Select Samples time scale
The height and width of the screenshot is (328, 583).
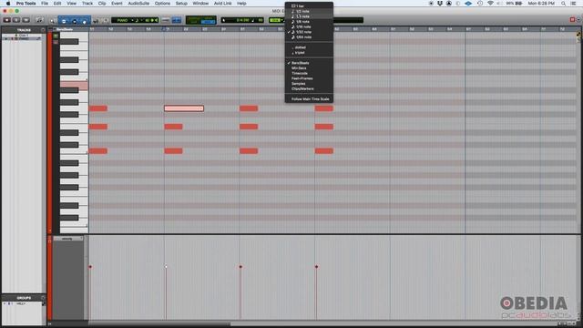(309, 84)
